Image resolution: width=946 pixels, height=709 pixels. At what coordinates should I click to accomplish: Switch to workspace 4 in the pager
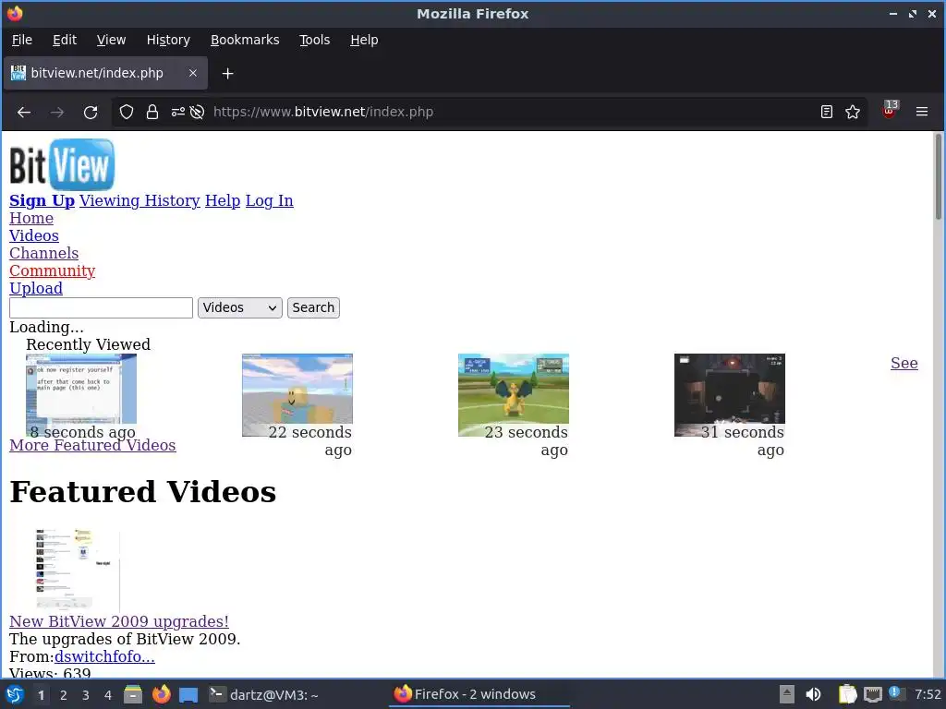coord(108,695)
